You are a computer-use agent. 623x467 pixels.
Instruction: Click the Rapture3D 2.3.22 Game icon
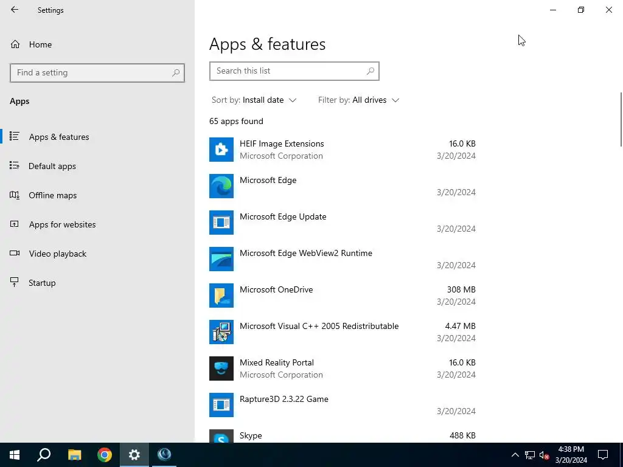click(221, 405)
